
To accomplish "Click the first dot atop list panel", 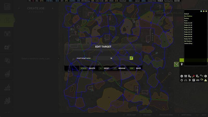I will pos(201,11).
